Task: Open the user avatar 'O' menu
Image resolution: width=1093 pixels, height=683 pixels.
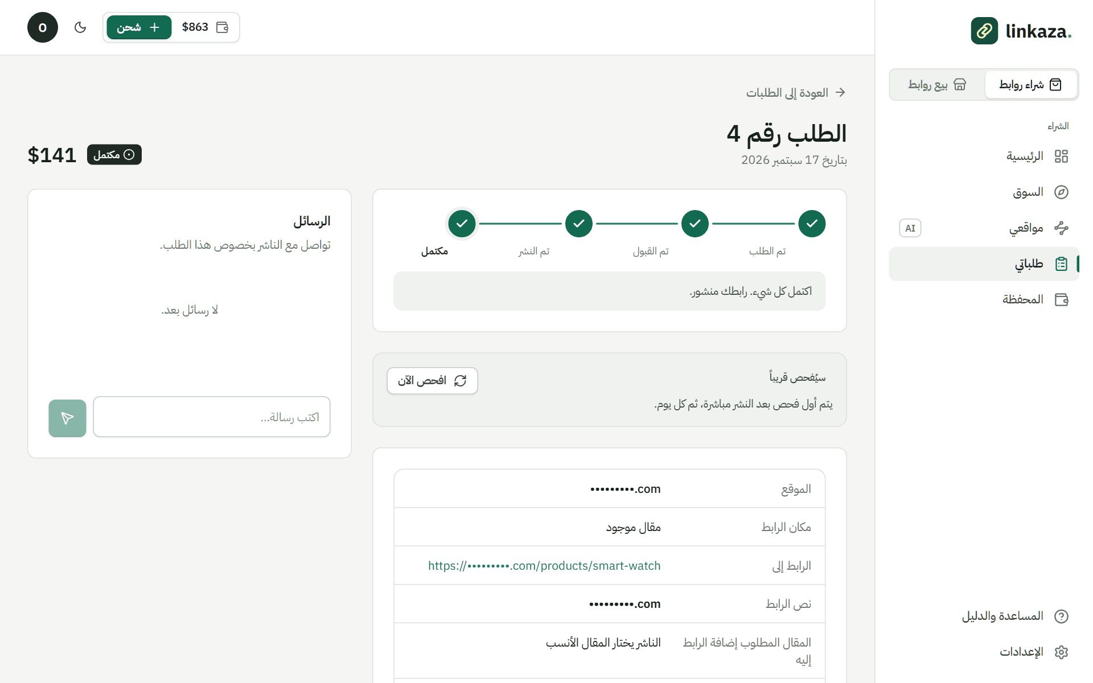Action: (x=43, y=27)
